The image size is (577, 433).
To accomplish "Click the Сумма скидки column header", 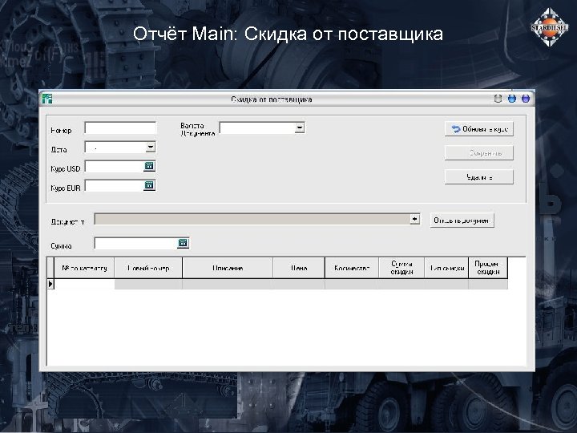I will coord(401,268).
